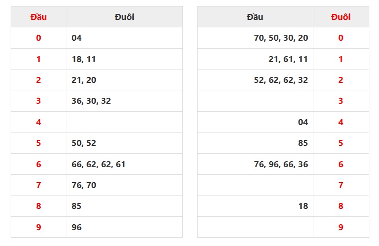Click the cell containing 18, 11

click(84, 59)
